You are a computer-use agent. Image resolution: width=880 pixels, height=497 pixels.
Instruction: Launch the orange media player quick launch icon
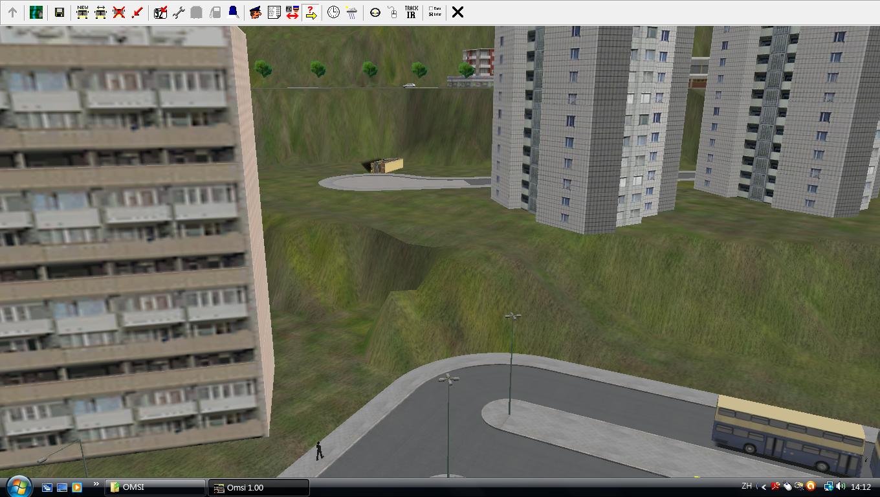pyautogui.click(x=77, y=487)
